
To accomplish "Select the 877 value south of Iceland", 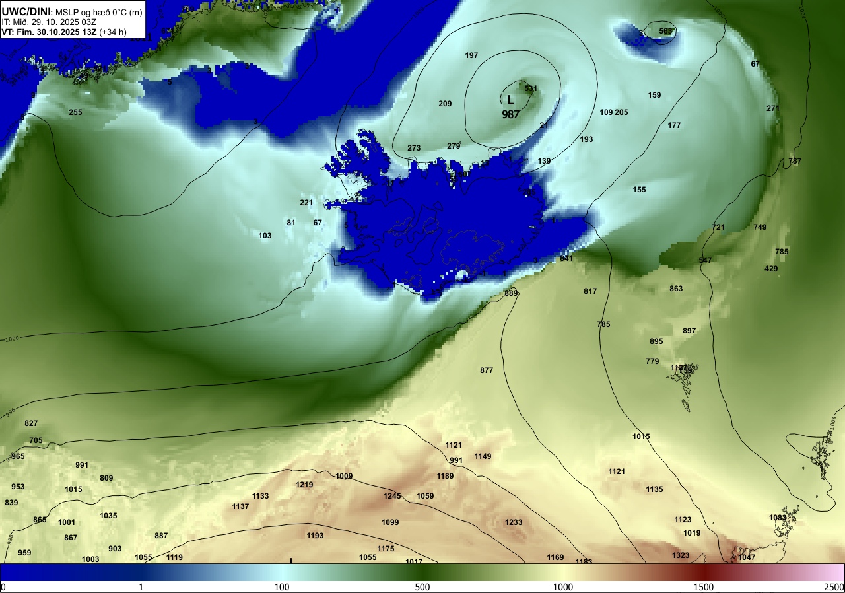I will (487, 370).
